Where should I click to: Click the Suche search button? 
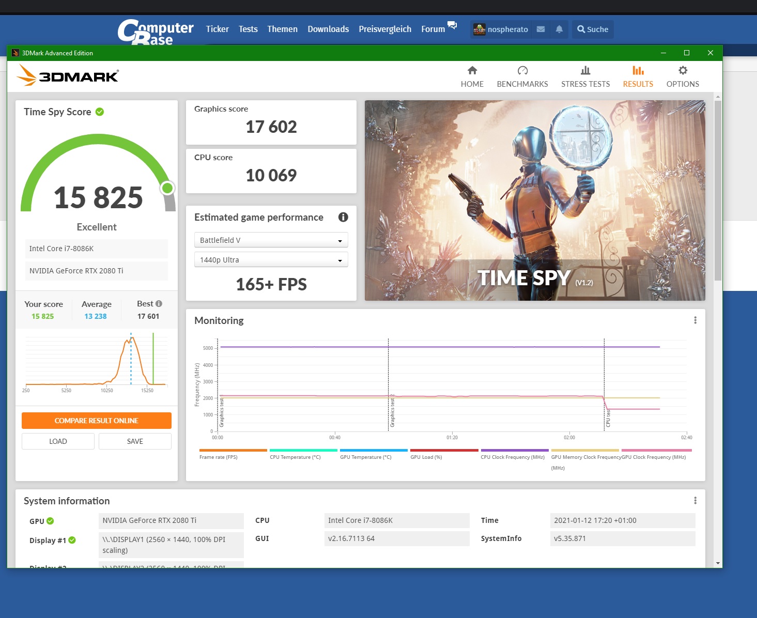[593, 29]
